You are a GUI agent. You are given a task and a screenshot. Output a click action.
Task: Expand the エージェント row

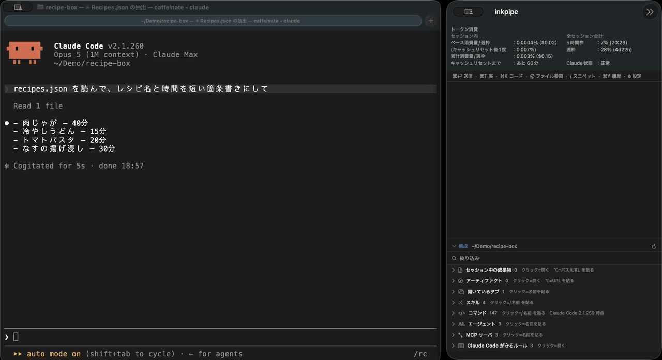pyautogui.click(x=454, y=324)
